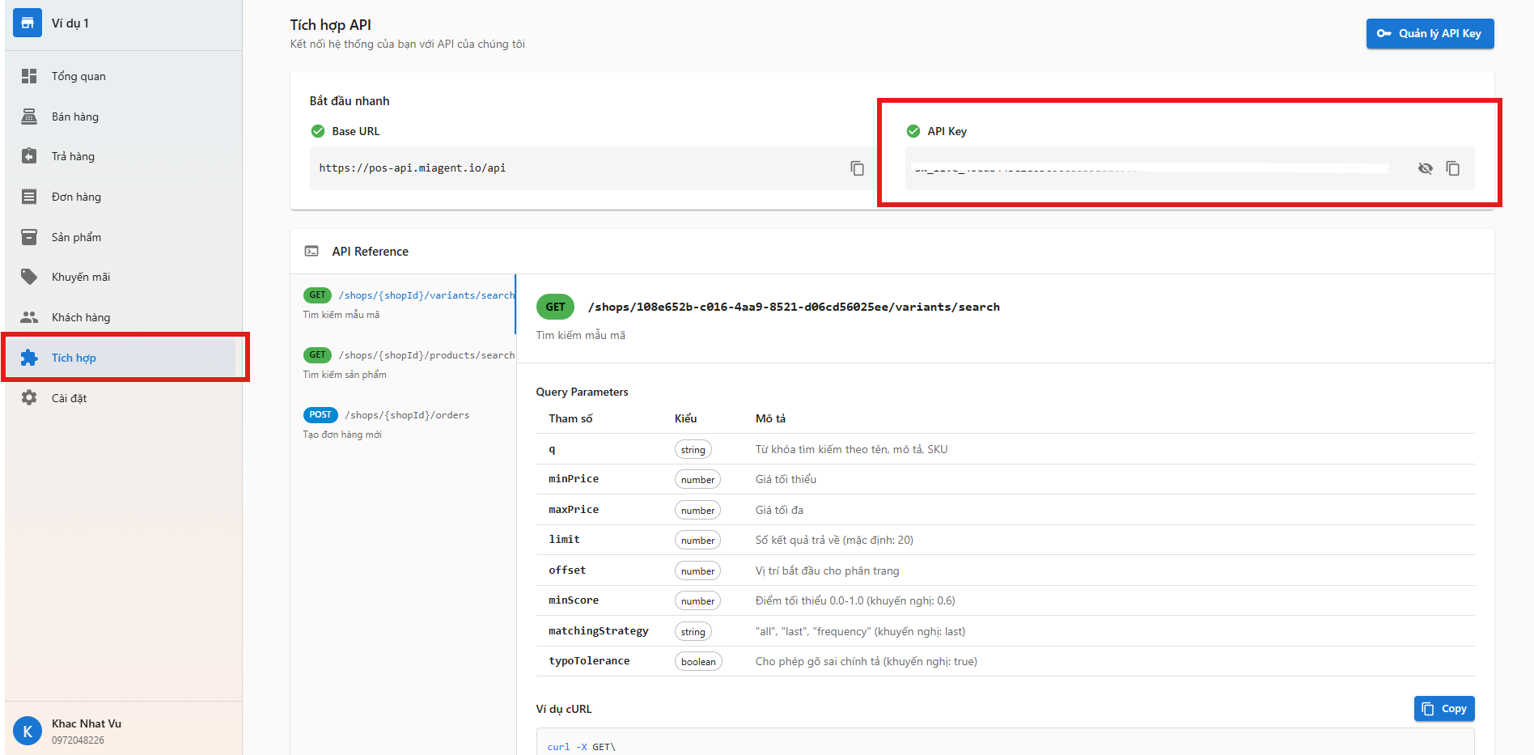Copy the Base URL to clipboard

[857, 168]
